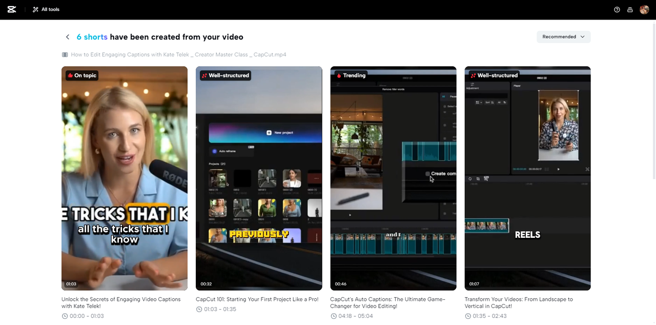Viewport: 656px width, 325px height.
Task: Click the Trending flame badge
Action: 351,75
